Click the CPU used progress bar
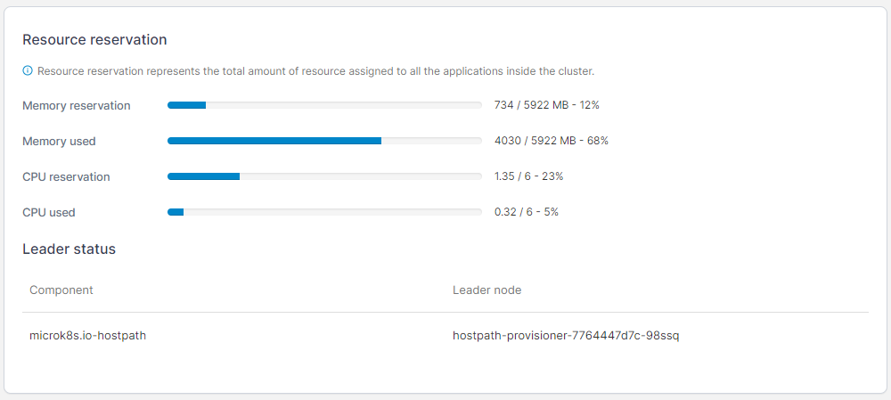 [x=324, y=212]
